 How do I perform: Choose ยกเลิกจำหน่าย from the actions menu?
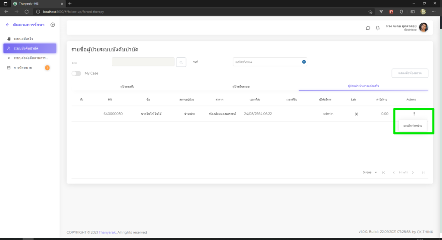[x=413, y=126]
